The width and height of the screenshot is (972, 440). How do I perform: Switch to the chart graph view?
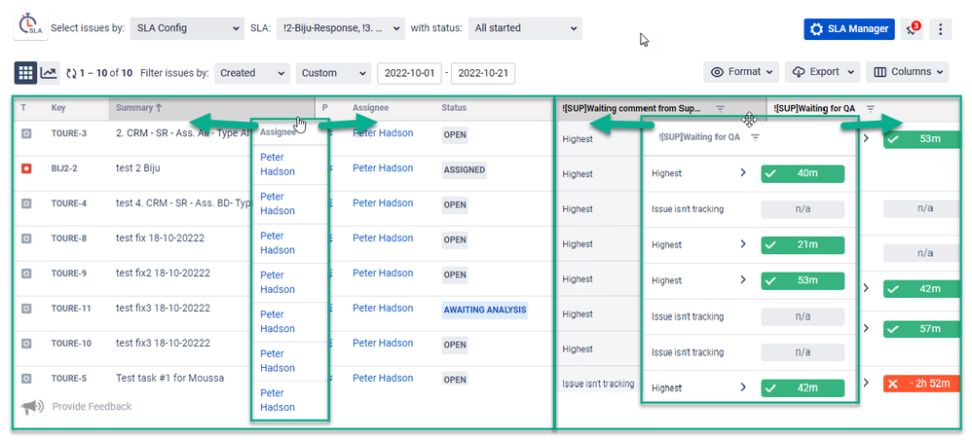49,73
